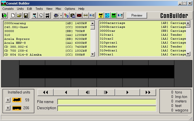Open the dropdown arrow next to eye icon
Image resolution: width=194 pixels, height=121 pixels.
tap(61, 15)
